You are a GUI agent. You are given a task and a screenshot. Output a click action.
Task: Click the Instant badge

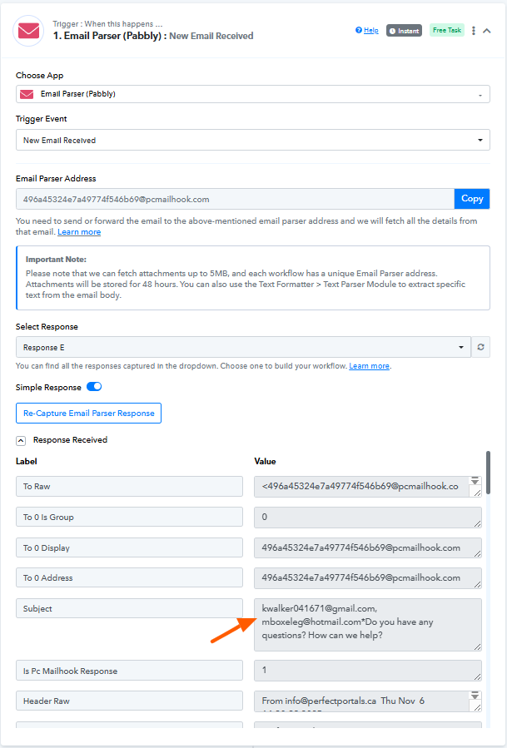(404, 31)
